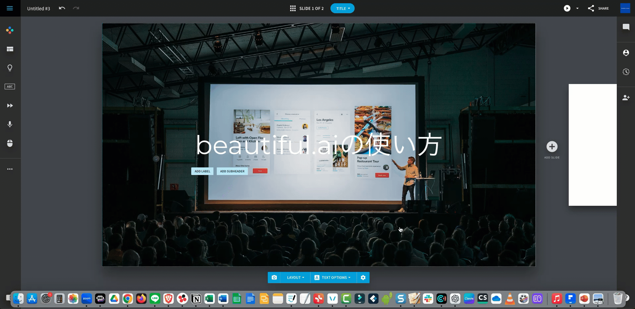Open Finder in the dock
Image resolution: width=635 pixels, height=309 pixels.
(19, 299)
